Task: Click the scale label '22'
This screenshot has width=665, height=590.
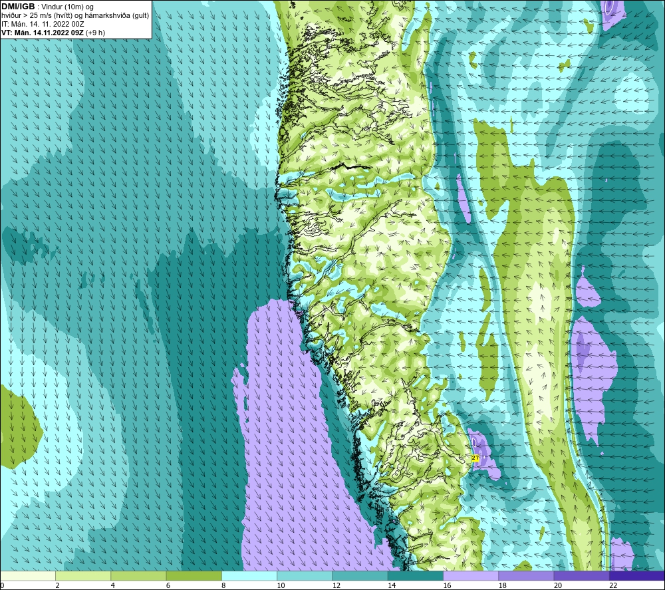Action: pyautogui.click(x=613, y=585)
